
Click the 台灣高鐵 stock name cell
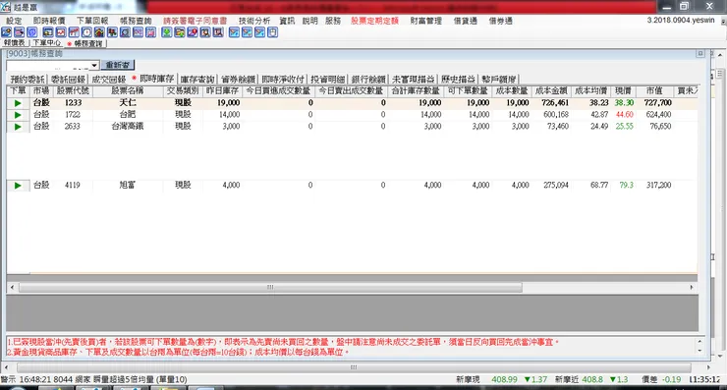(128, 127)
